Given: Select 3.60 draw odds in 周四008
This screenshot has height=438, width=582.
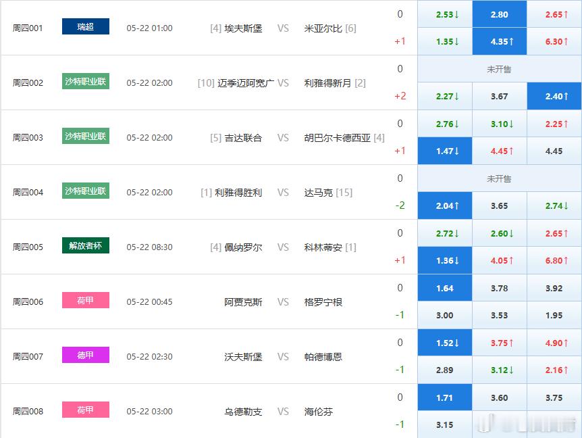Looking at the screenshot, I should 499,397.
